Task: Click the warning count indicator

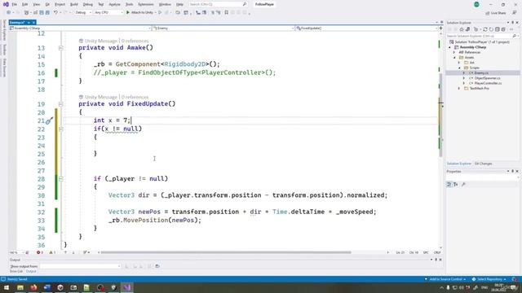Action: 52,253
